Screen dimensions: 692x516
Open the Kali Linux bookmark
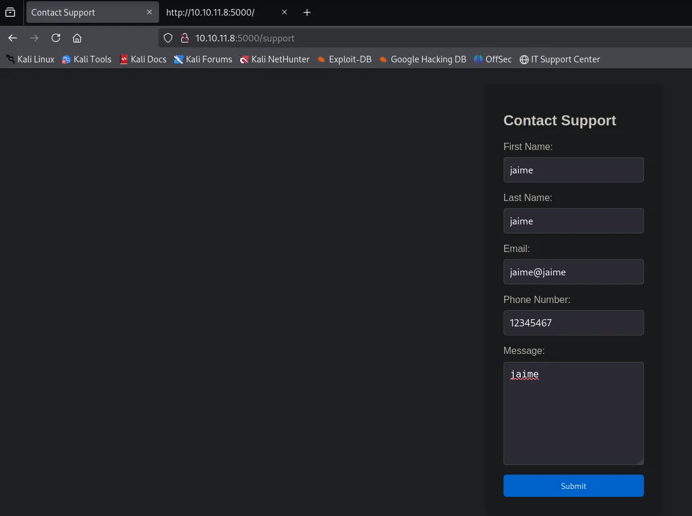point(30,59)
